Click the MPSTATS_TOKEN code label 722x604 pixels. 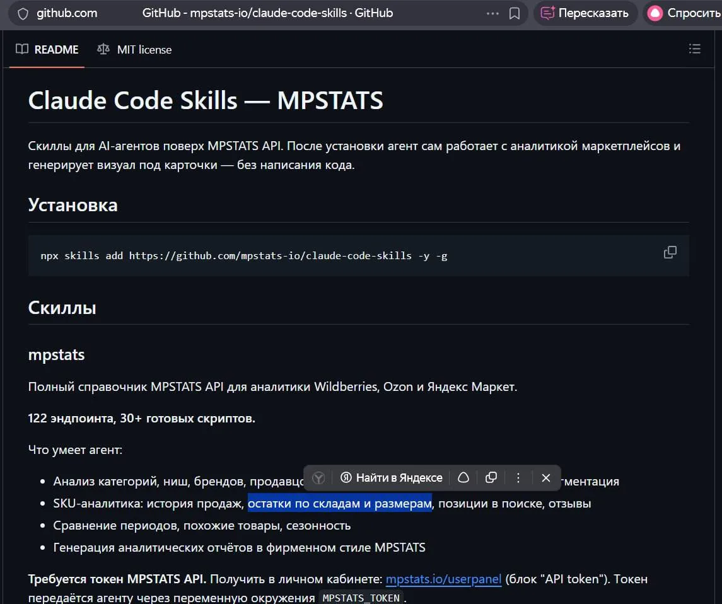point(361,598)
